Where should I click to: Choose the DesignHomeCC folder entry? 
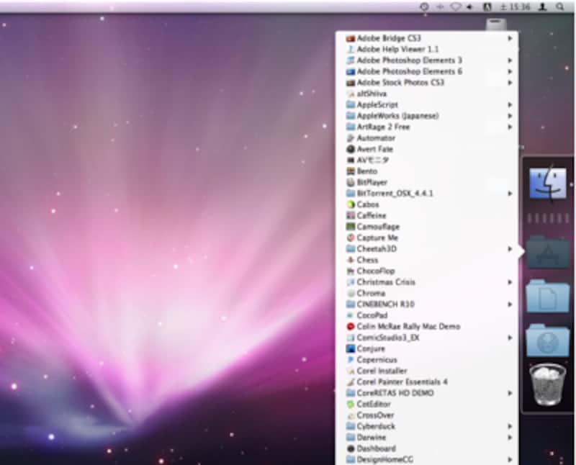[427, 459]
